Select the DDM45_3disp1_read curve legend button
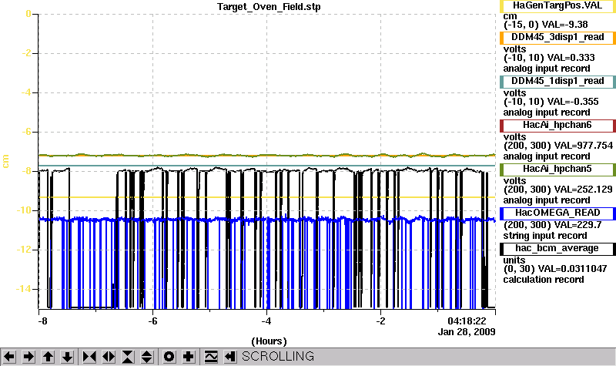 (557, 37)
